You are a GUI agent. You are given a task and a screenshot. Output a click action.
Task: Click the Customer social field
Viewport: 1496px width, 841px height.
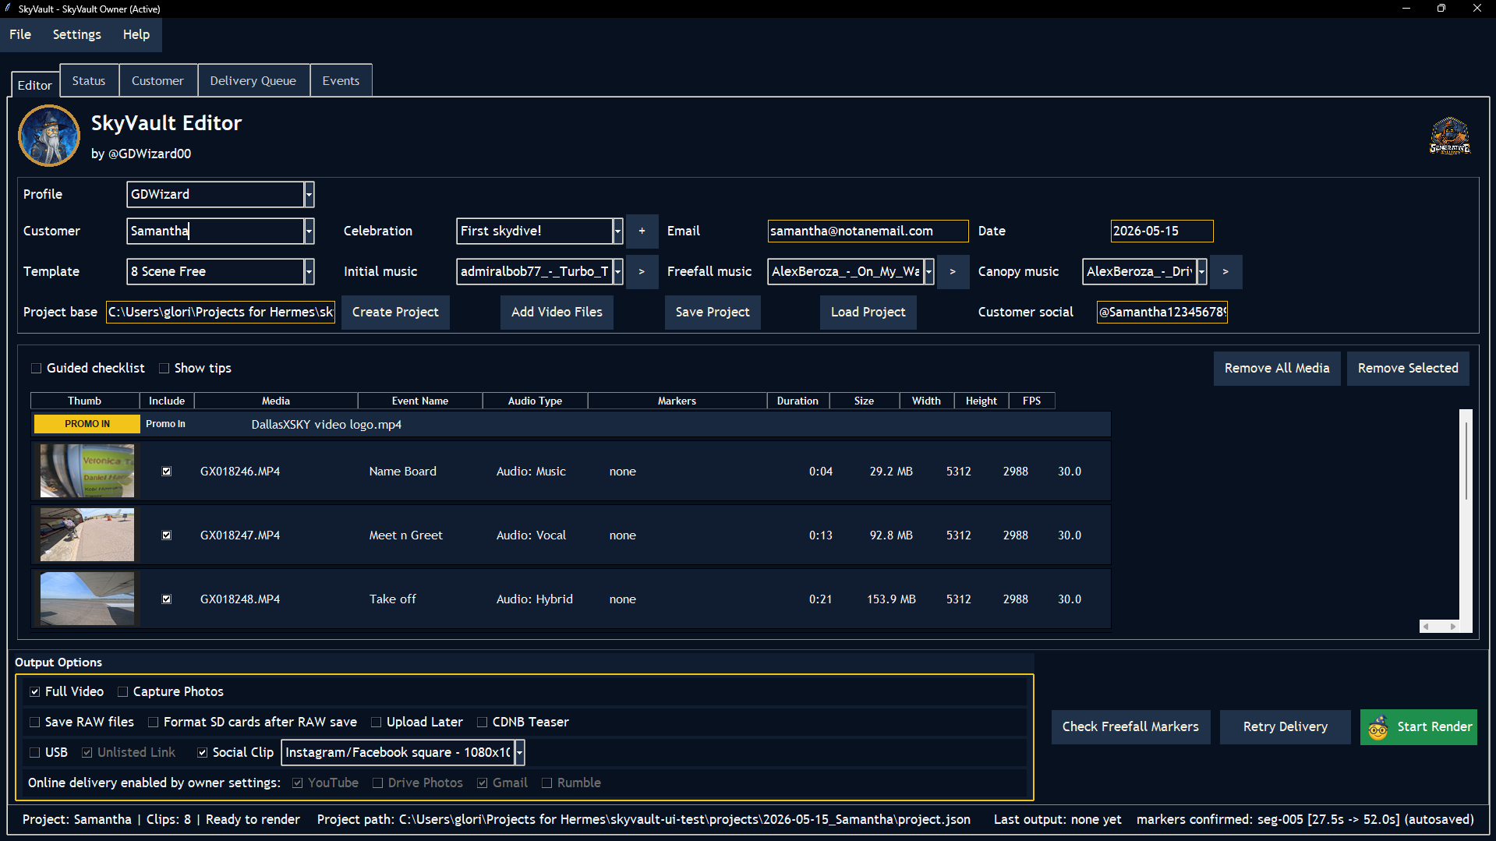pos(1162,312)
